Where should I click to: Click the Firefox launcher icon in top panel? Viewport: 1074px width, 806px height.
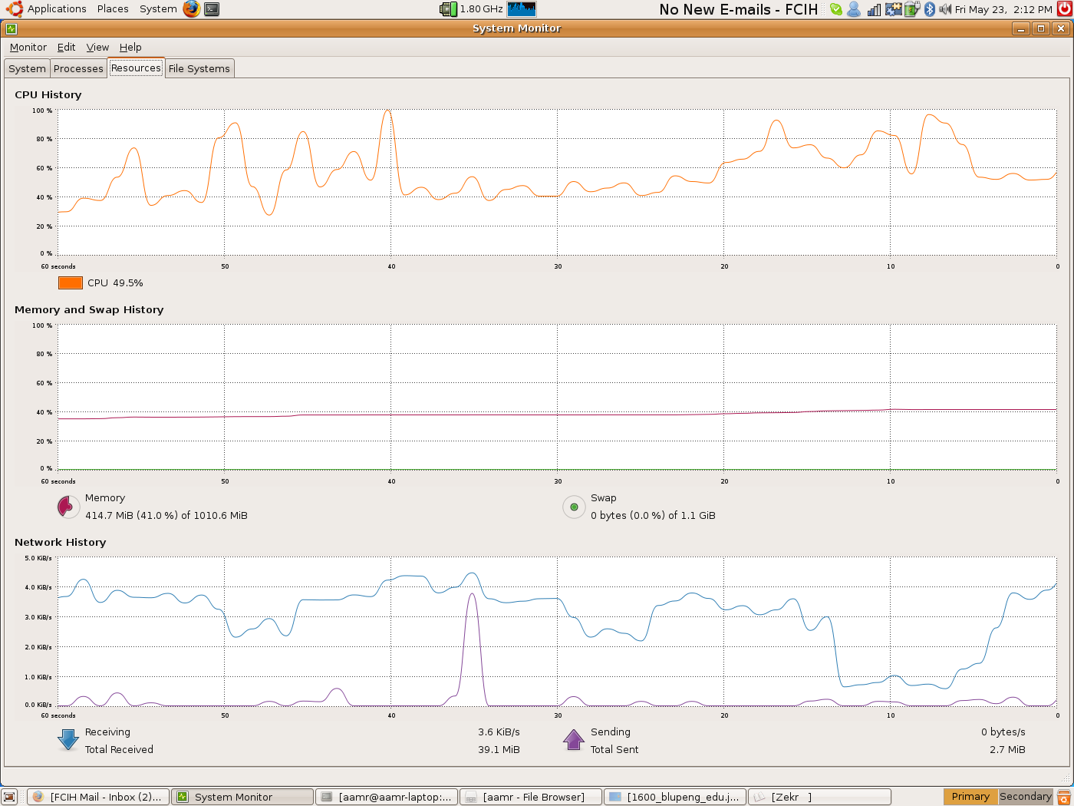pos(191,9)
